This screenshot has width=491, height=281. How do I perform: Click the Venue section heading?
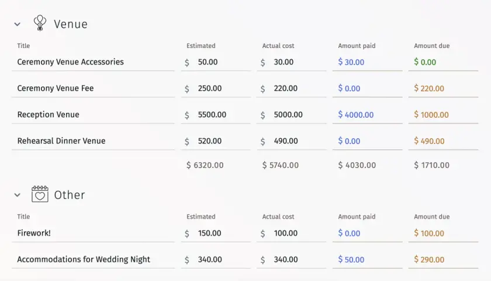coord(71,24)
